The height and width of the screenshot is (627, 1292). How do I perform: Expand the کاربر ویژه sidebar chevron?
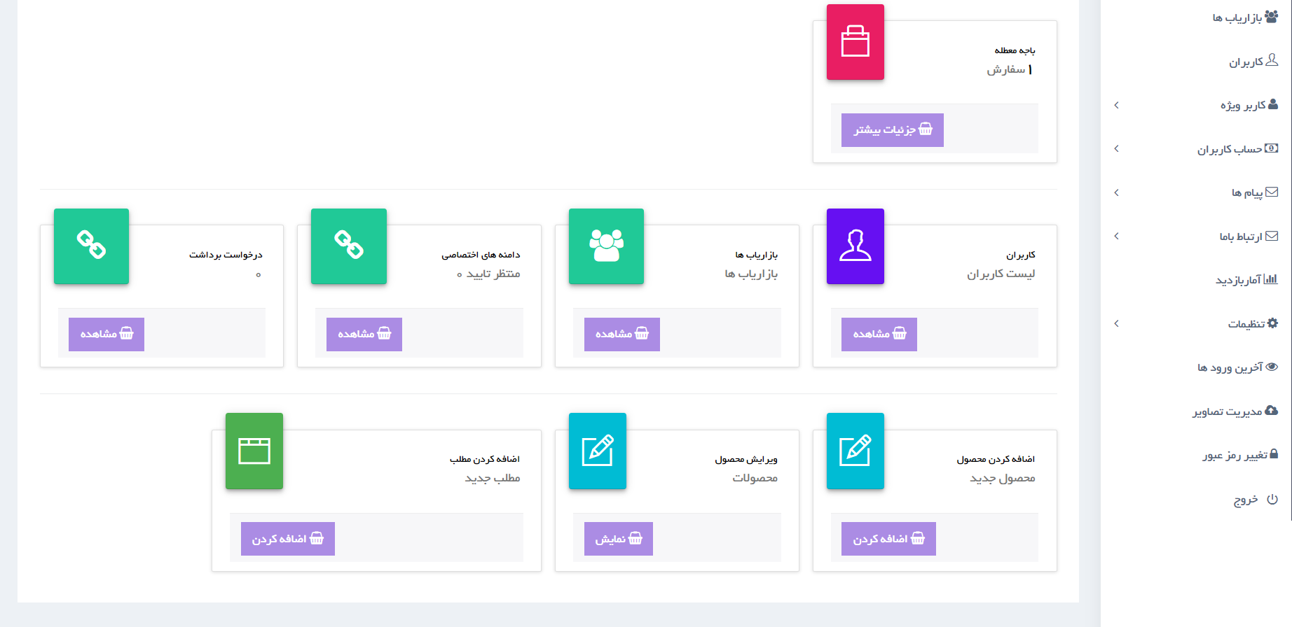click(1116, 105)
